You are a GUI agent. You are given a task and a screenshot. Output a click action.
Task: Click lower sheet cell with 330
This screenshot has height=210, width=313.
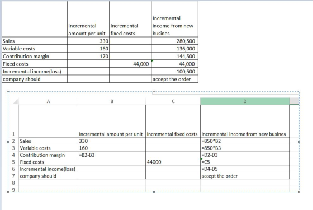[112, 141]
